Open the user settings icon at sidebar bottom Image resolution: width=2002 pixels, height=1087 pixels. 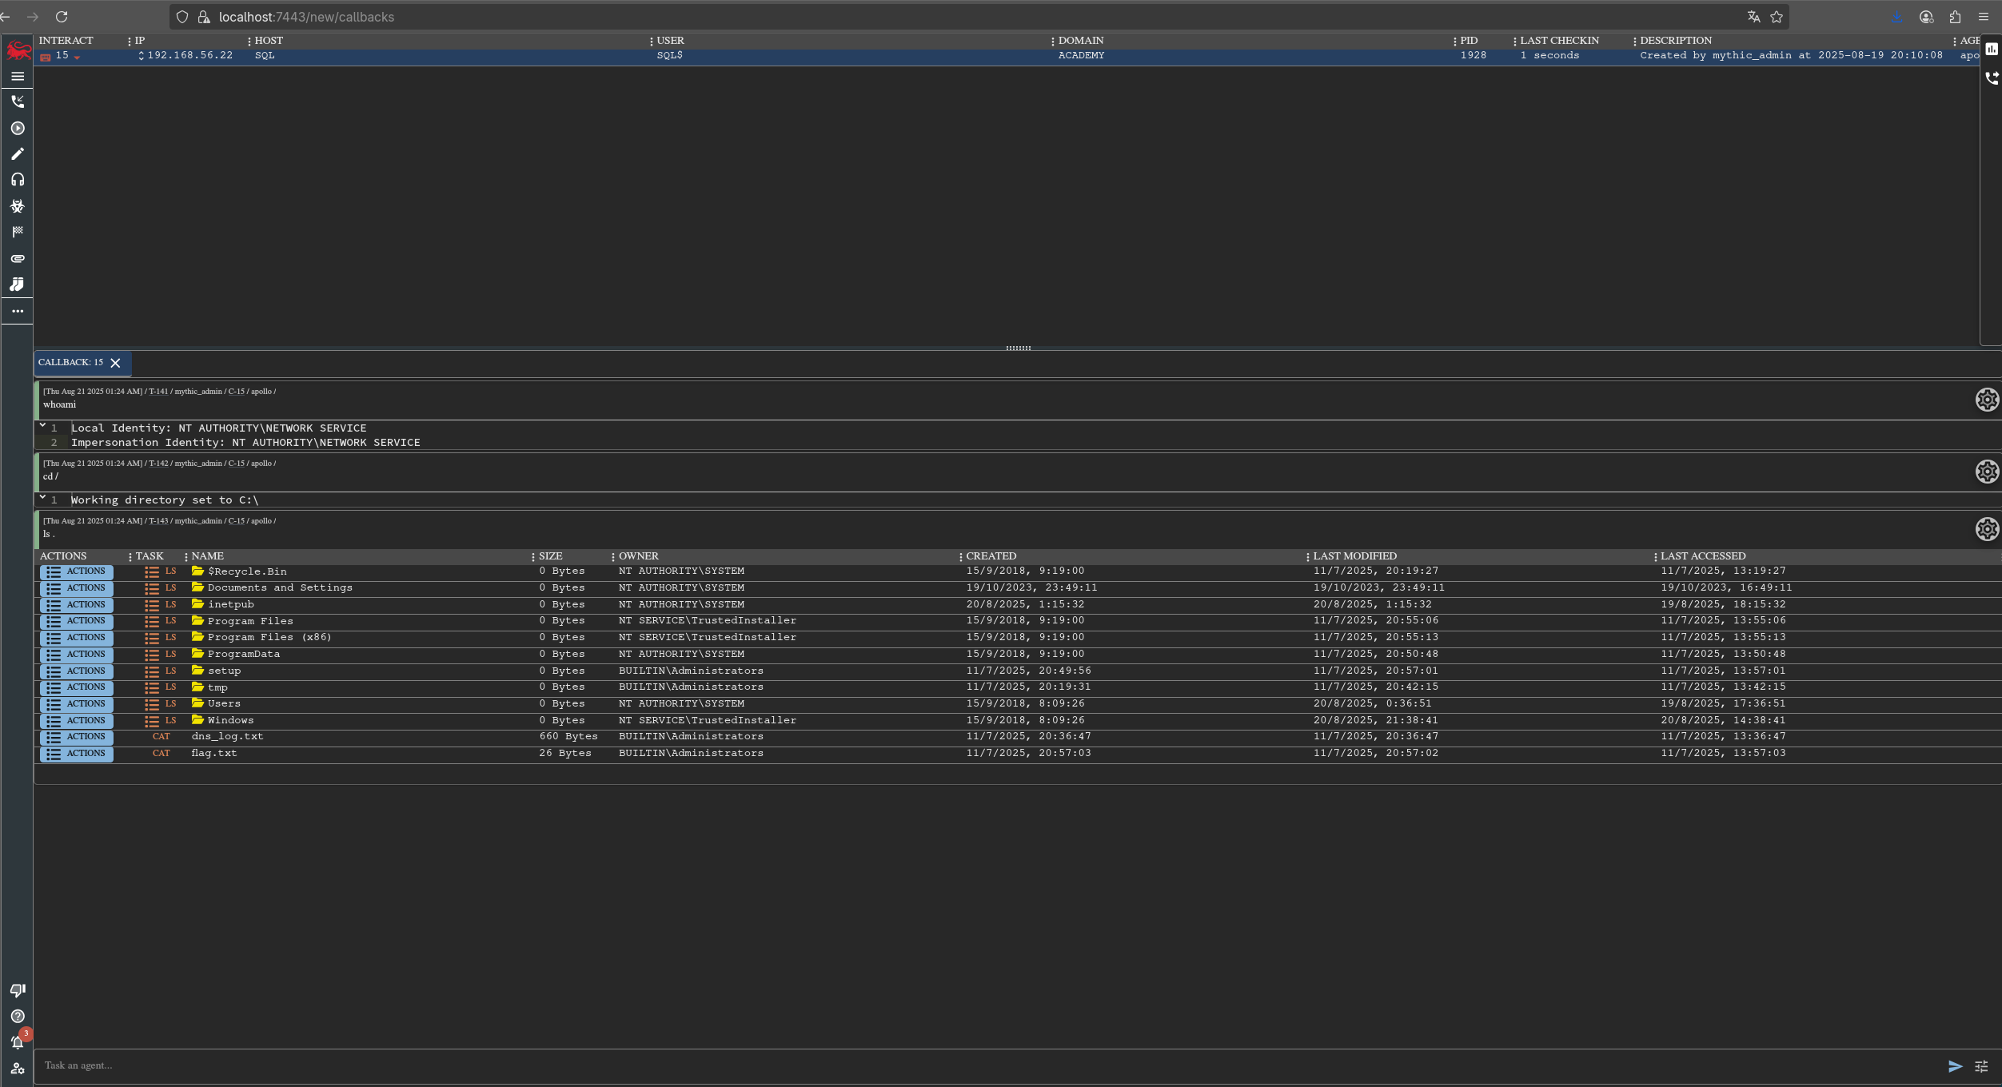point(18,1069)
